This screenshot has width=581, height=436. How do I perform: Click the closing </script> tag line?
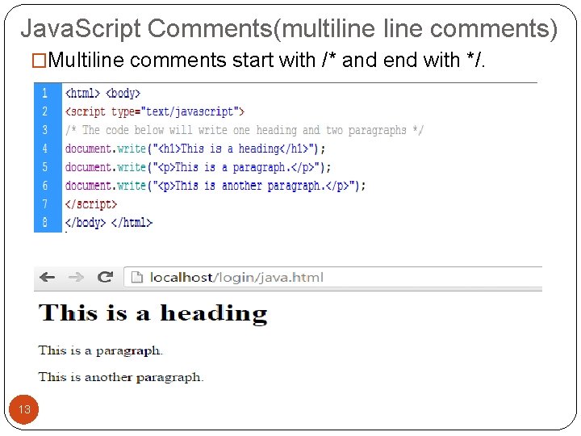(x=91, y=204)
